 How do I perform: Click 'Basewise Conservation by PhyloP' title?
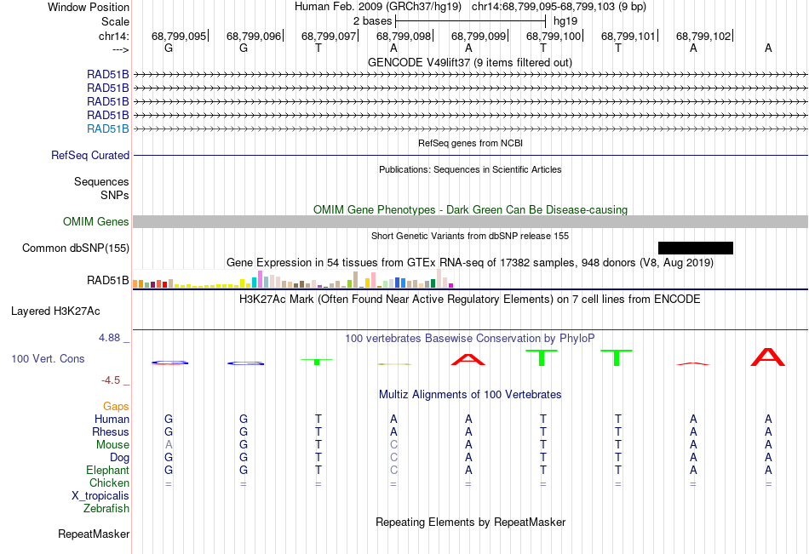470,339
